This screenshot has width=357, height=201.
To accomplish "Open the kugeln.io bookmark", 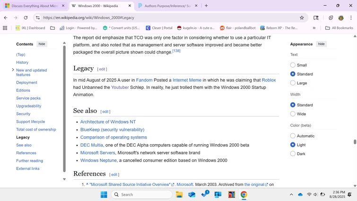I will 196,28.
